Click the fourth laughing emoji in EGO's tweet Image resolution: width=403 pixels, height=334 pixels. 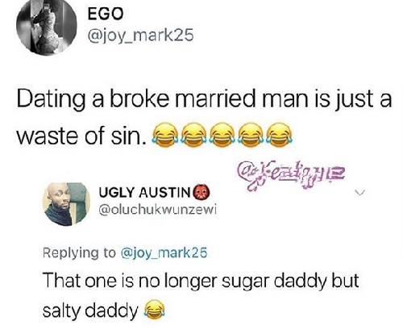point(251,135)
